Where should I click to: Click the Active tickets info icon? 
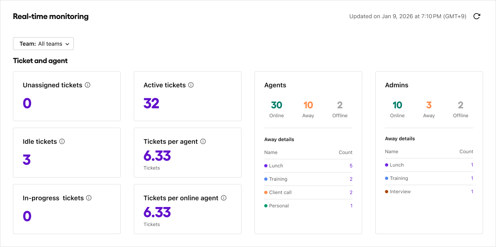[x=190, y=85]
